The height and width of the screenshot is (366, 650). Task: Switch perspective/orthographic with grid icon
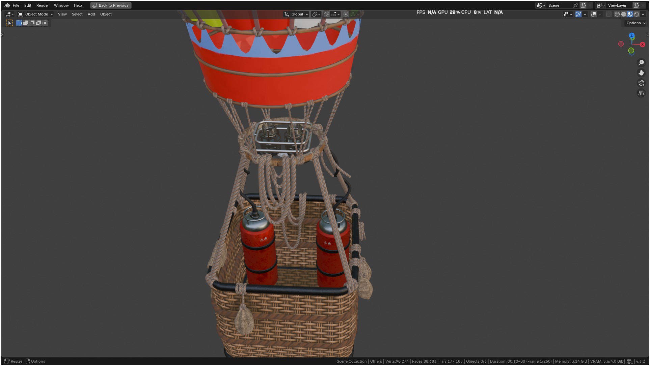point(641,93)
